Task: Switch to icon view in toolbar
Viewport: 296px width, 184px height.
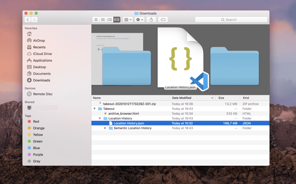Action: pyautogui.click(x=96, y=20)
